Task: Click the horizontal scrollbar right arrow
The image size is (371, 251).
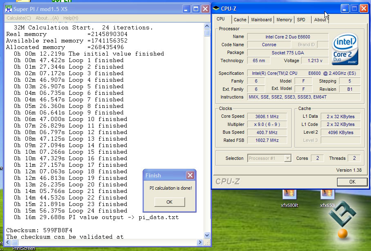Action: click(x=200, y=242)
